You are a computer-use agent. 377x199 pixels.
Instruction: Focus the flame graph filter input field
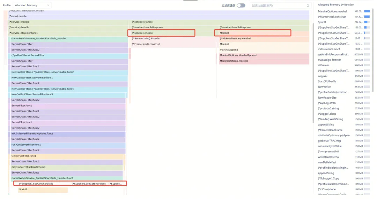pyautogui.click(x=278, y=6)
